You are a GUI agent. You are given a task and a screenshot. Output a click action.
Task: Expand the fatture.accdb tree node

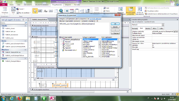click(x=61, y=44)
